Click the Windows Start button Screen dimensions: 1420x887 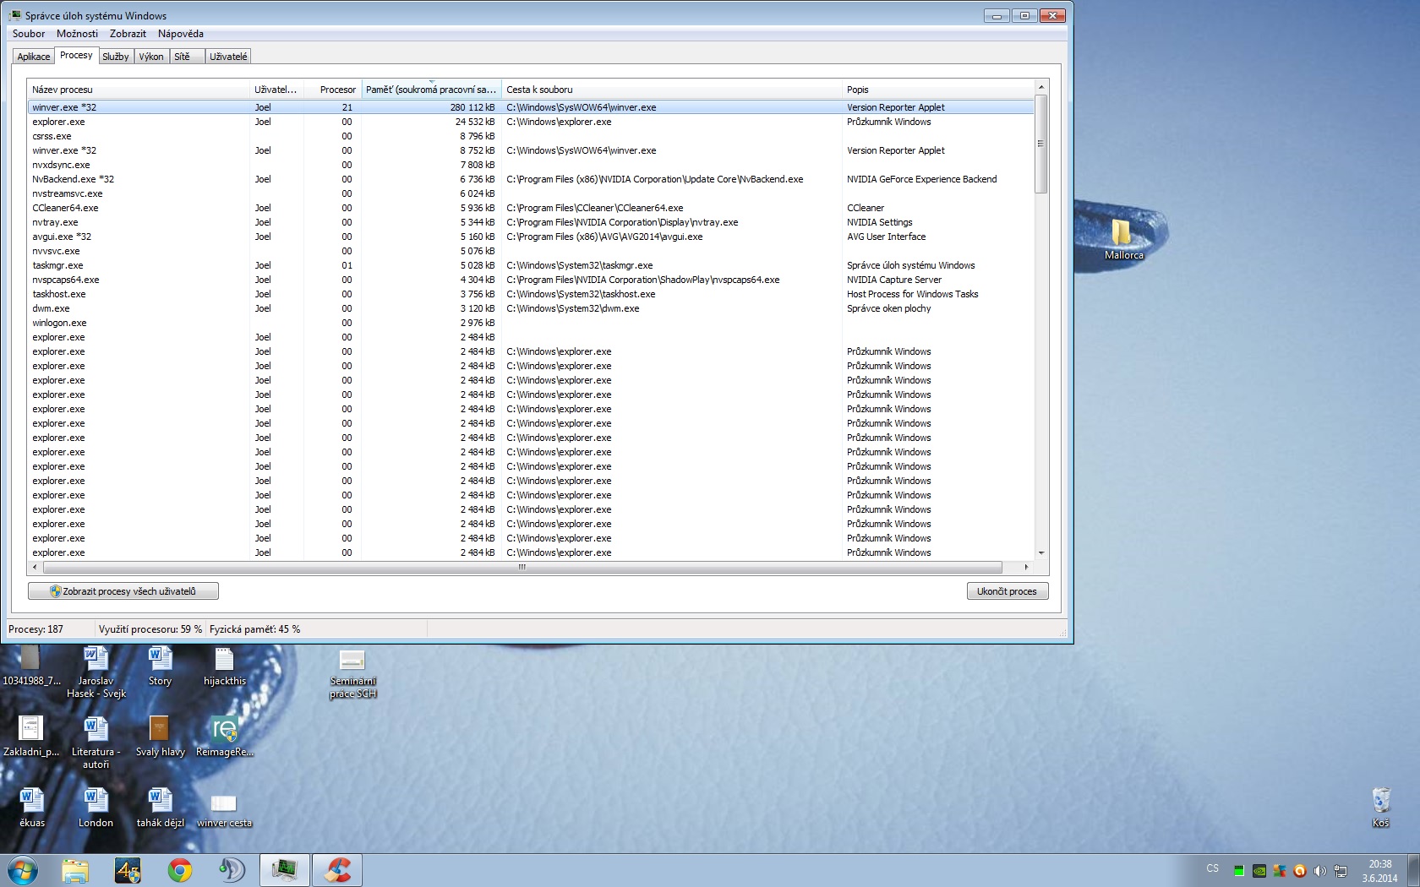pyautogui.click(x=23, y=870)
